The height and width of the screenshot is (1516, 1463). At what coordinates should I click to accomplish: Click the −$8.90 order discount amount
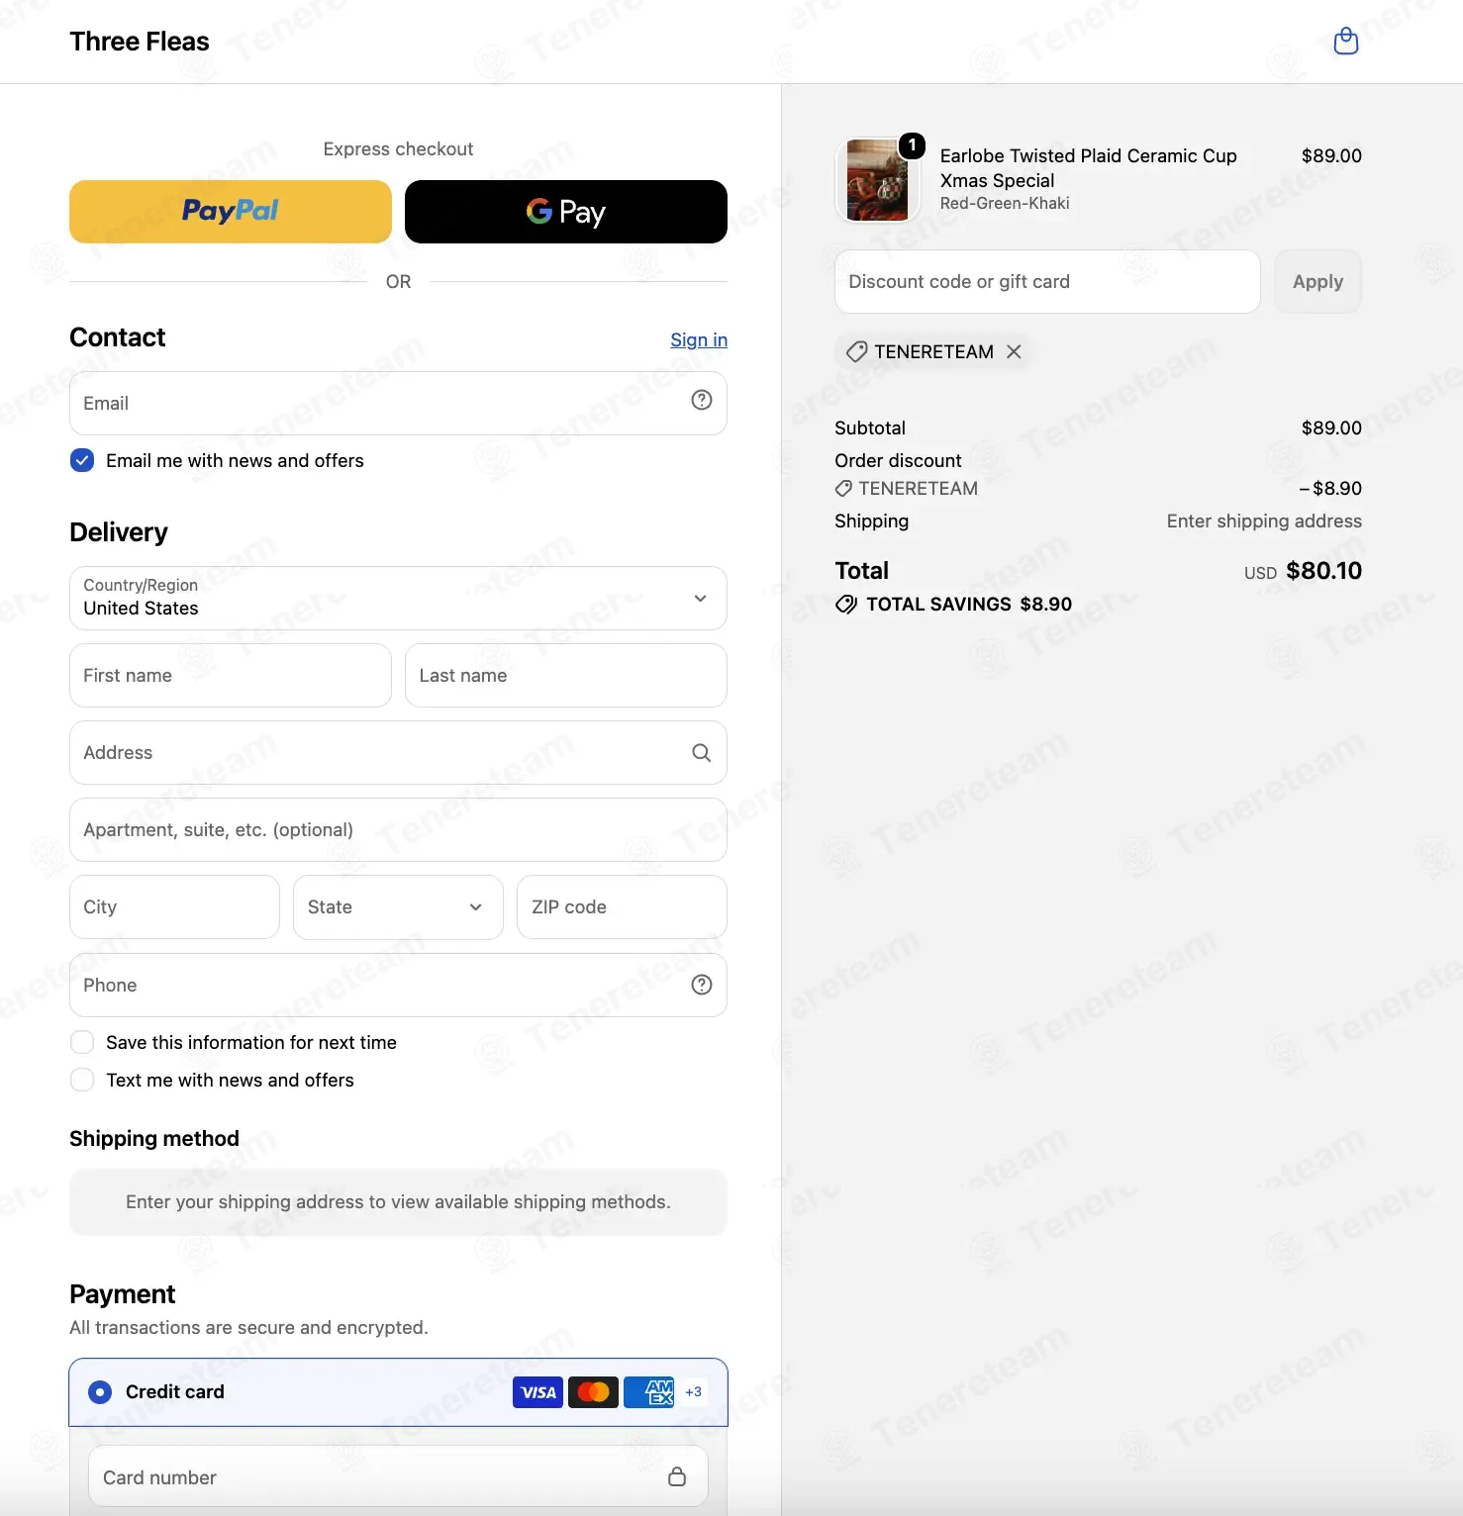tap(1330, 489)
